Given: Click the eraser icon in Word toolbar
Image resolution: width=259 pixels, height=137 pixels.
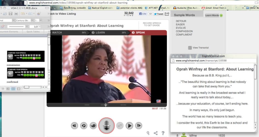Looking at the screenshot, I should coord(3,26).
